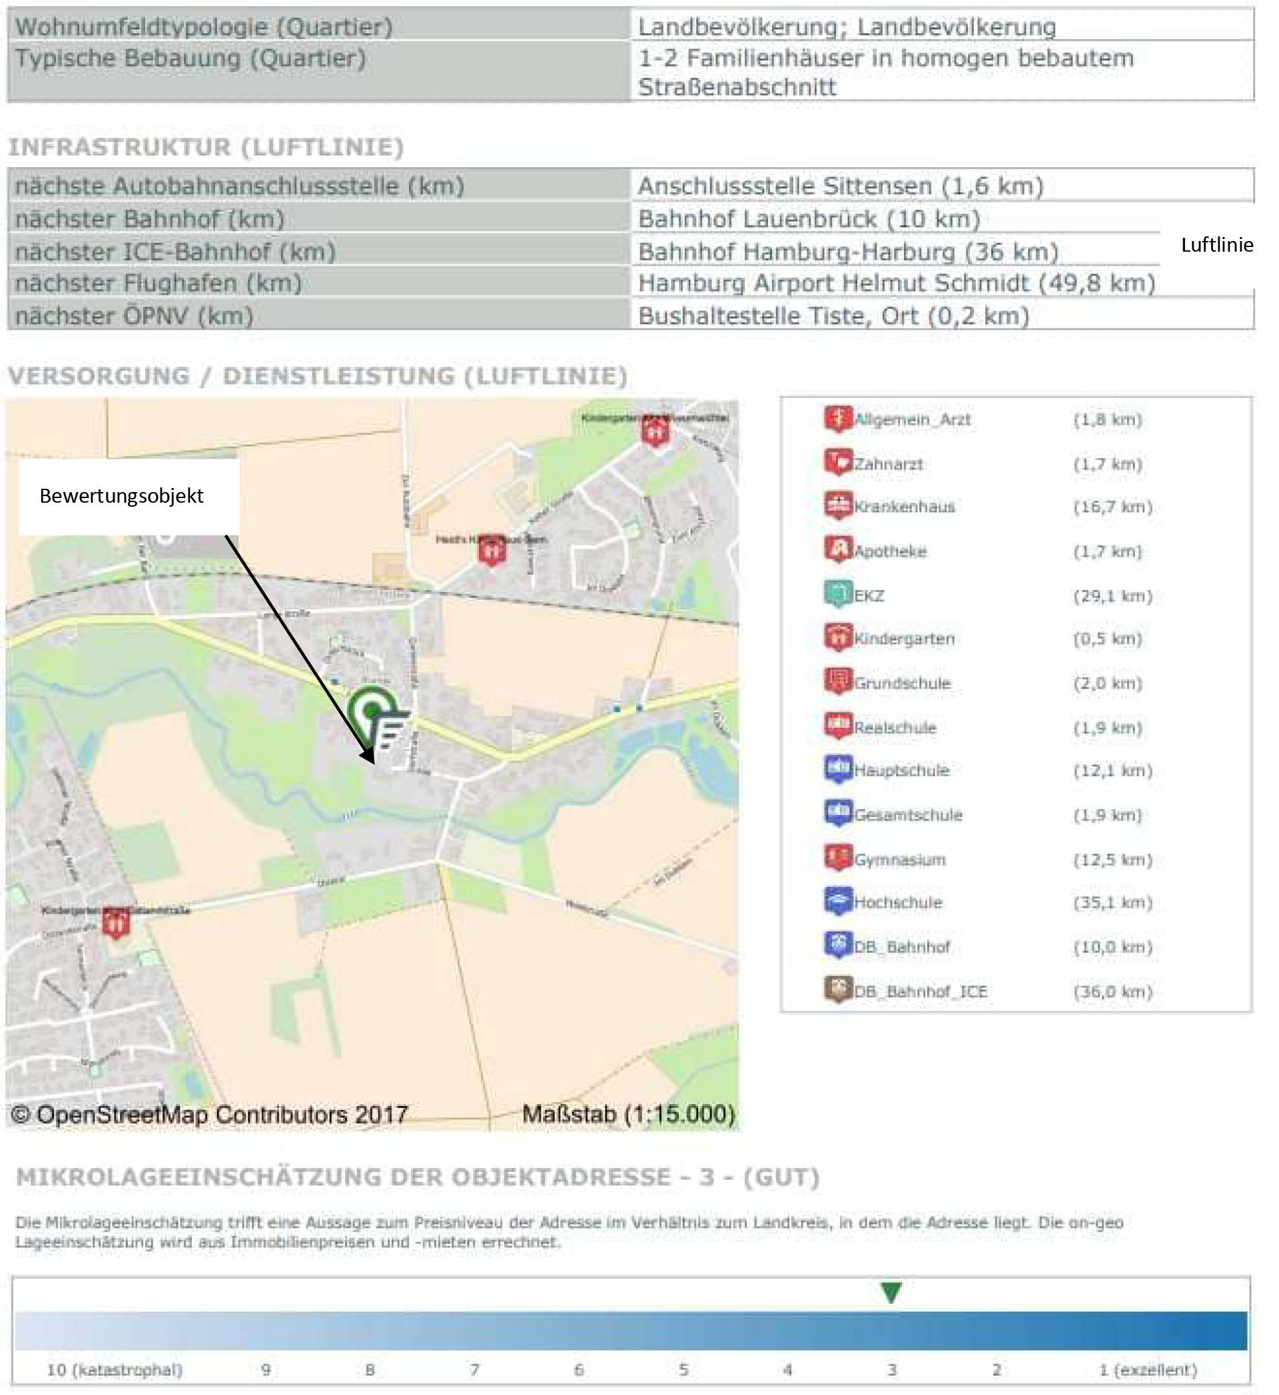
Task: Select the Bushaltestelle Tiste table entry
Action: pos(831,316)
